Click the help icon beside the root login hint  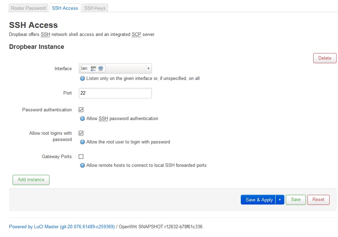83,142
